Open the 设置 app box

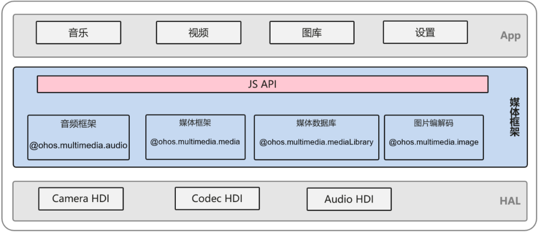click(x=425, y=32)
